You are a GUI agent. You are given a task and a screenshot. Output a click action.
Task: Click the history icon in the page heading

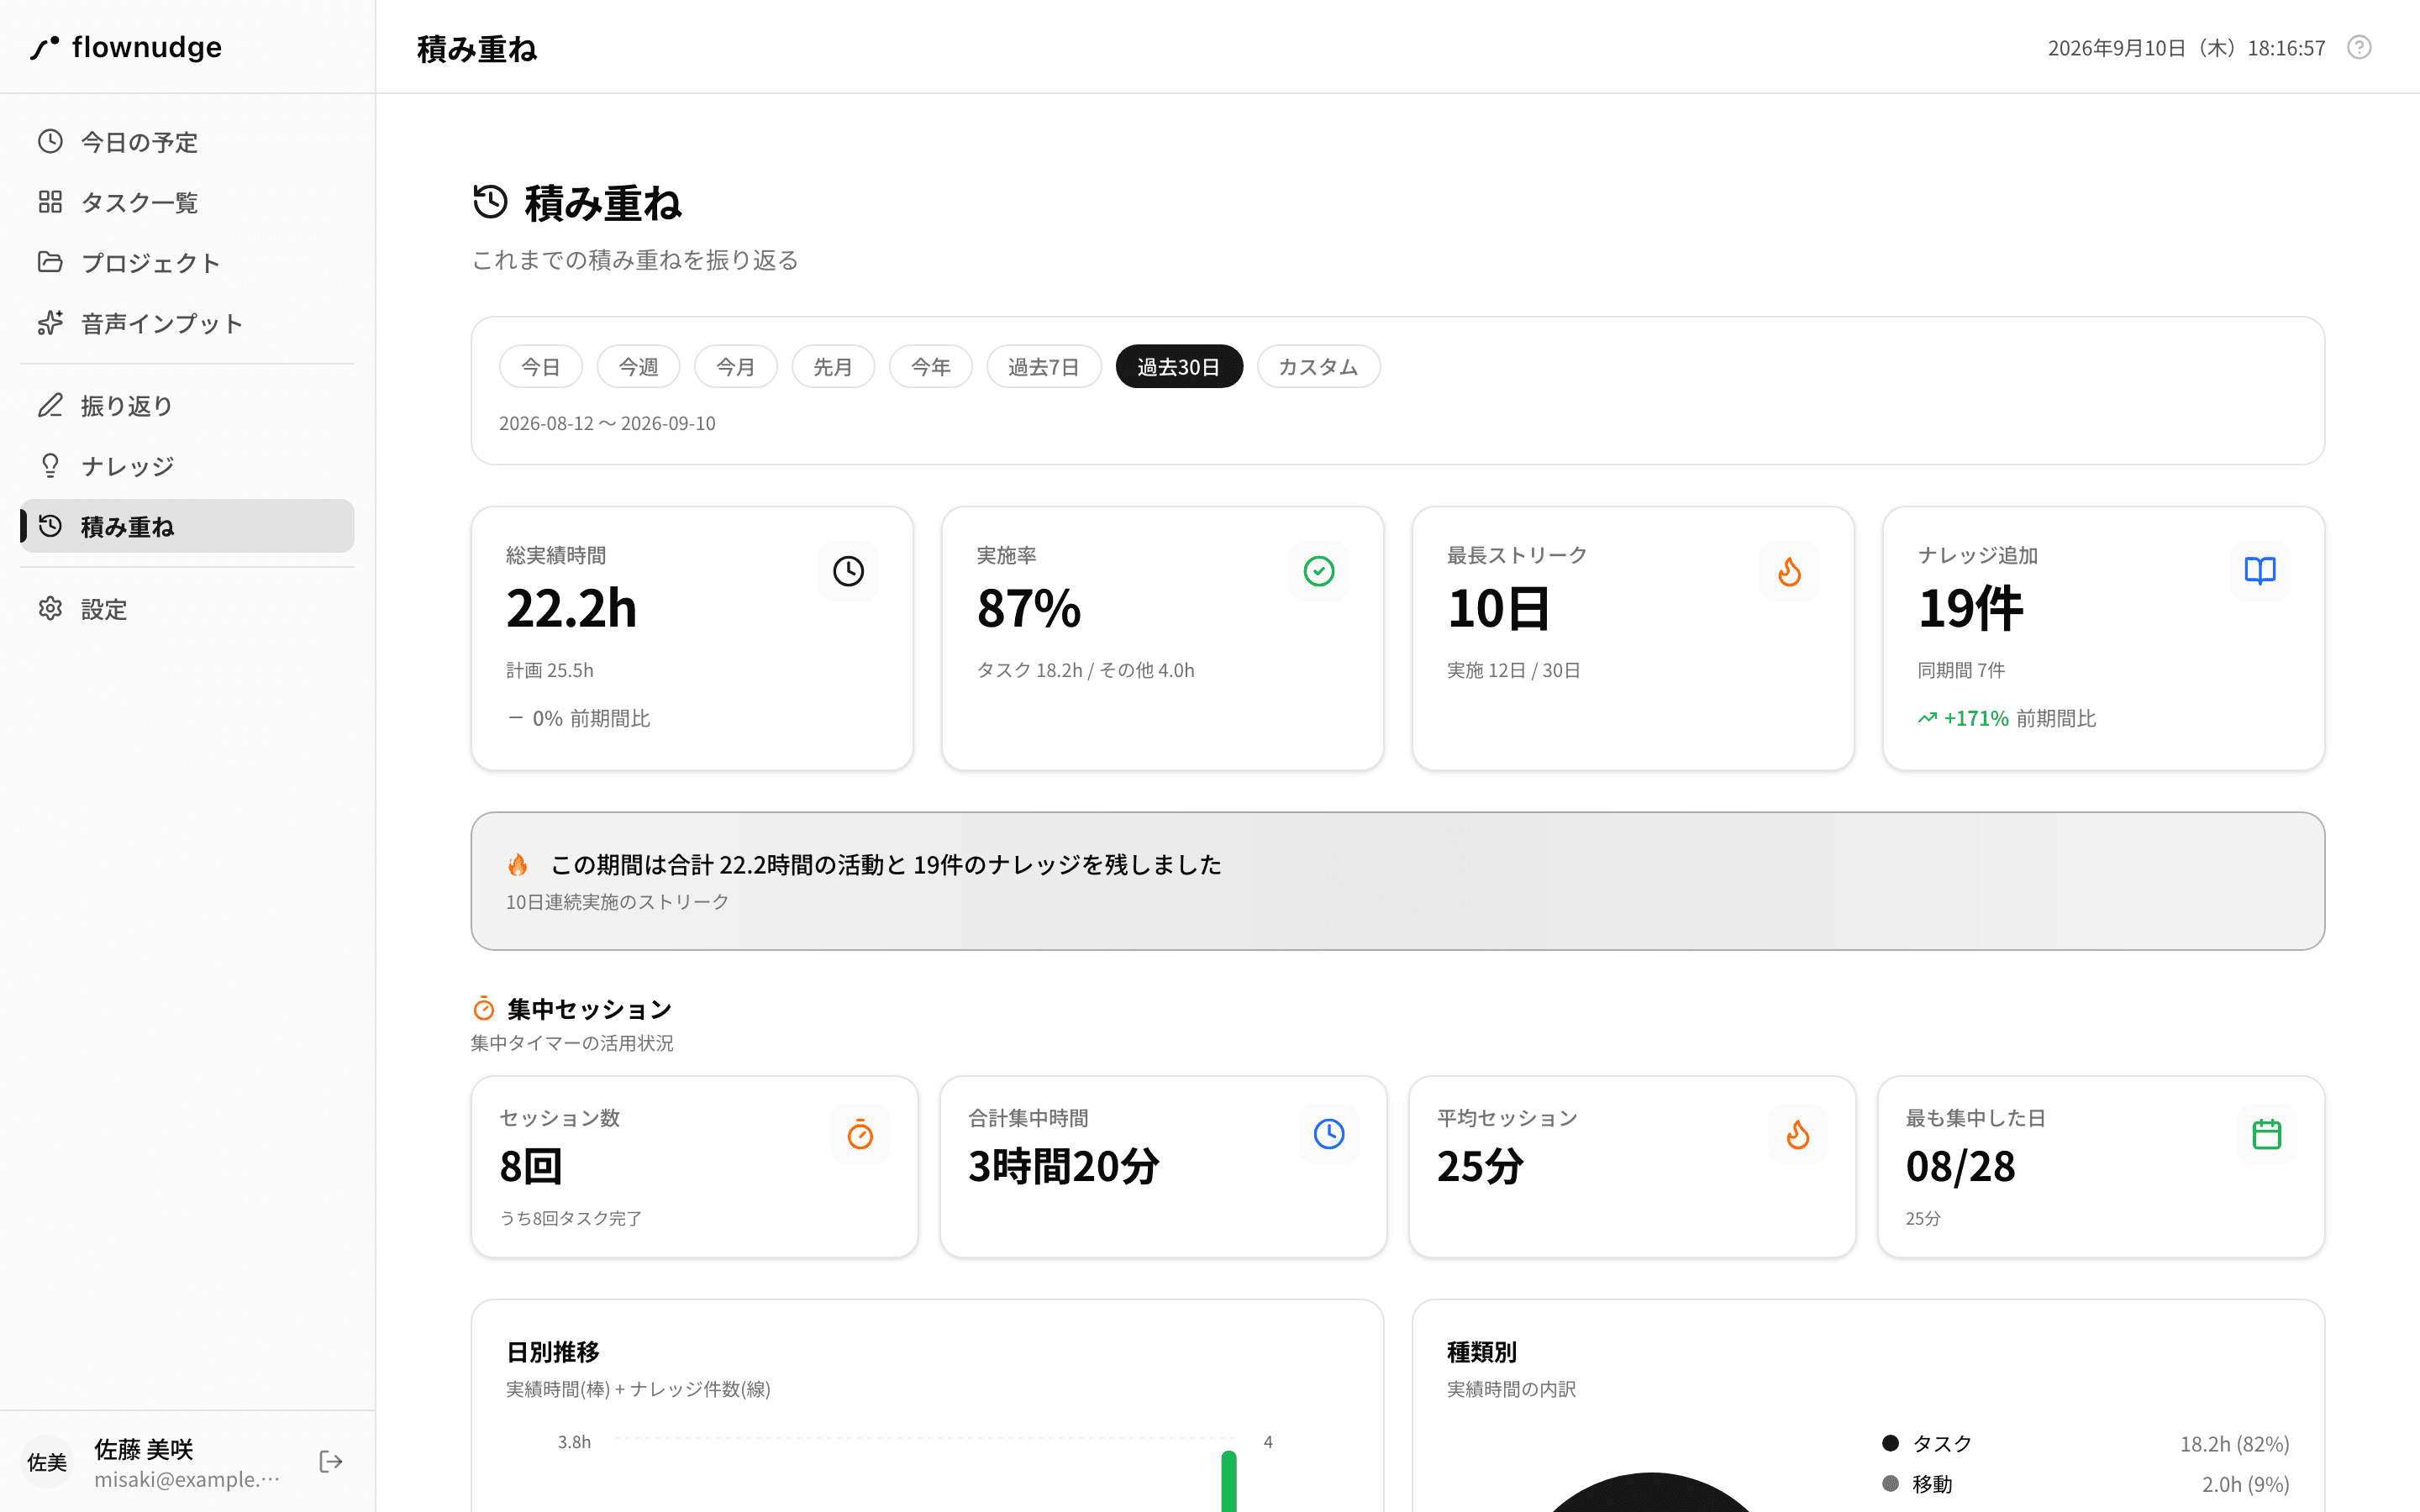490,201
